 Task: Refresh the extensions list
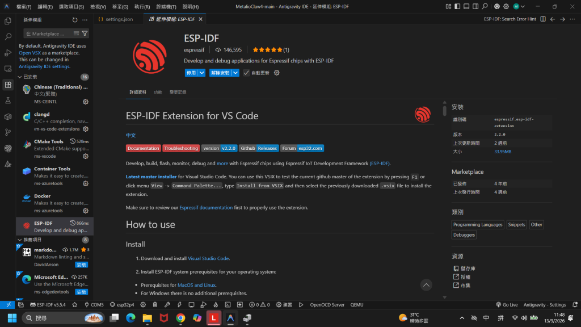(x=75, y=20)
